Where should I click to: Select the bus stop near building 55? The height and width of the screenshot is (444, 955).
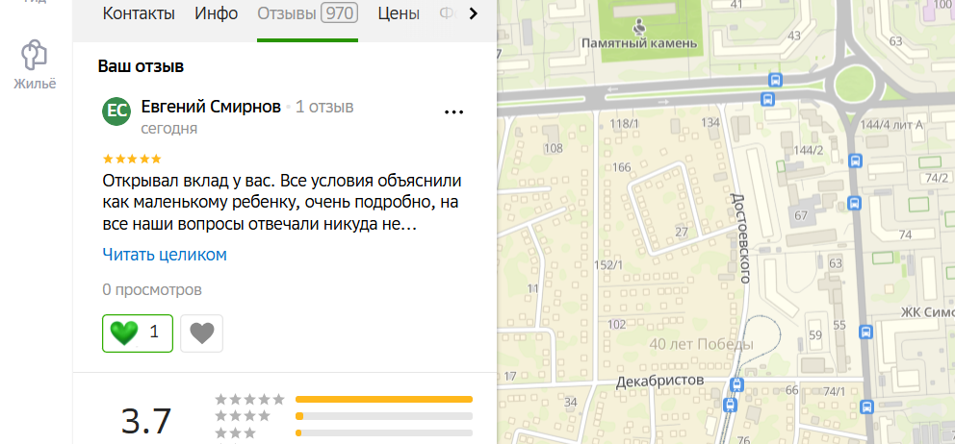point(865,333)
